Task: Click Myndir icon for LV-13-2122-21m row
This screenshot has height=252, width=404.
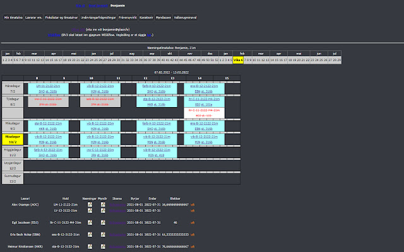Action: pyautogui.click(x=104, y=210)
